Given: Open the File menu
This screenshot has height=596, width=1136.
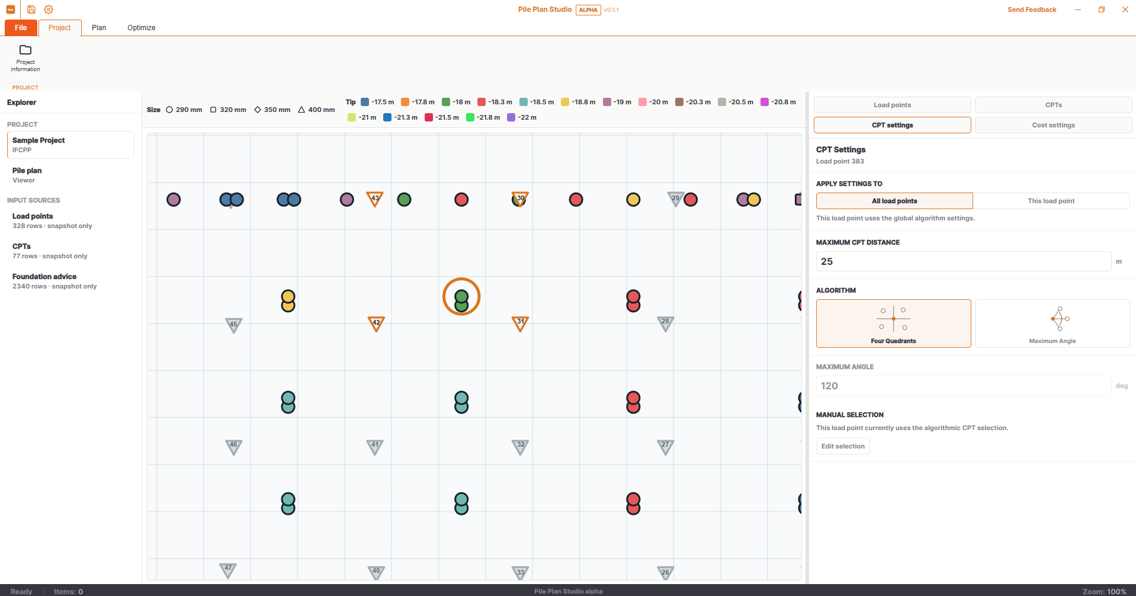Looking at the screenshot, I should tap(21, 28).
